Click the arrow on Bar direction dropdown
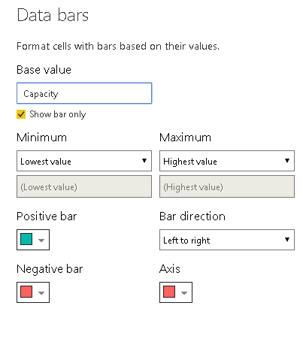The height and width of the screenshot is (339, 303). coord(287,240)
